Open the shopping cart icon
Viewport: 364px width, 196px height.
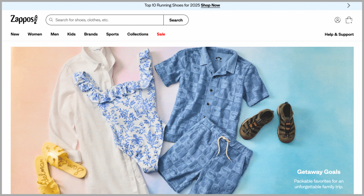(x=349, y=20)
